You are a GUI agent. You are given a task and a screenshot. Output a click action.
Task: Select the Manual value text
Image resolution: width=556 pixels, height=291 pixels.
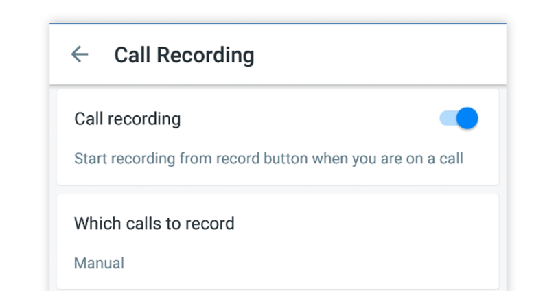(x=99, y=263)
